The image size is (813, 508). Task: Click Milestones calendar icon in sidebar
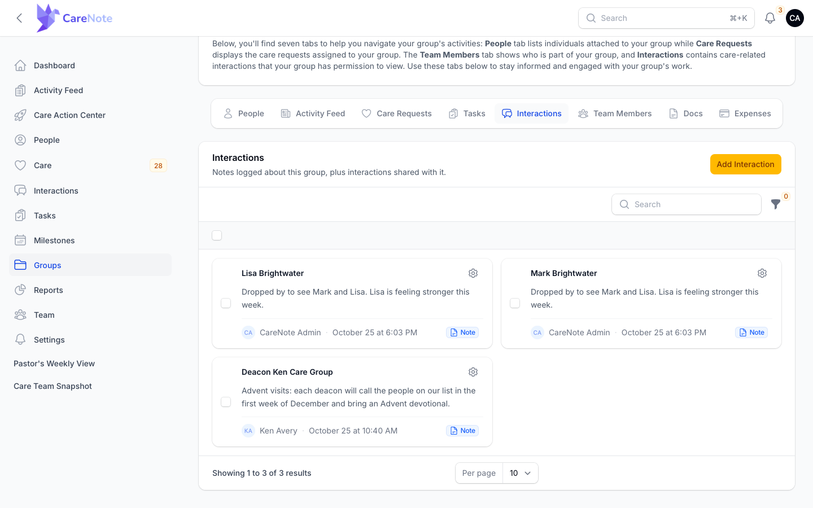tap(20, 240)
